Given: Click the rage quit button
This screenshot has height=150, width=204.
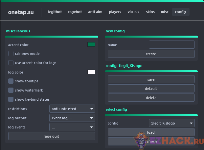Looking at the screenshot, I should click(52, 136).
